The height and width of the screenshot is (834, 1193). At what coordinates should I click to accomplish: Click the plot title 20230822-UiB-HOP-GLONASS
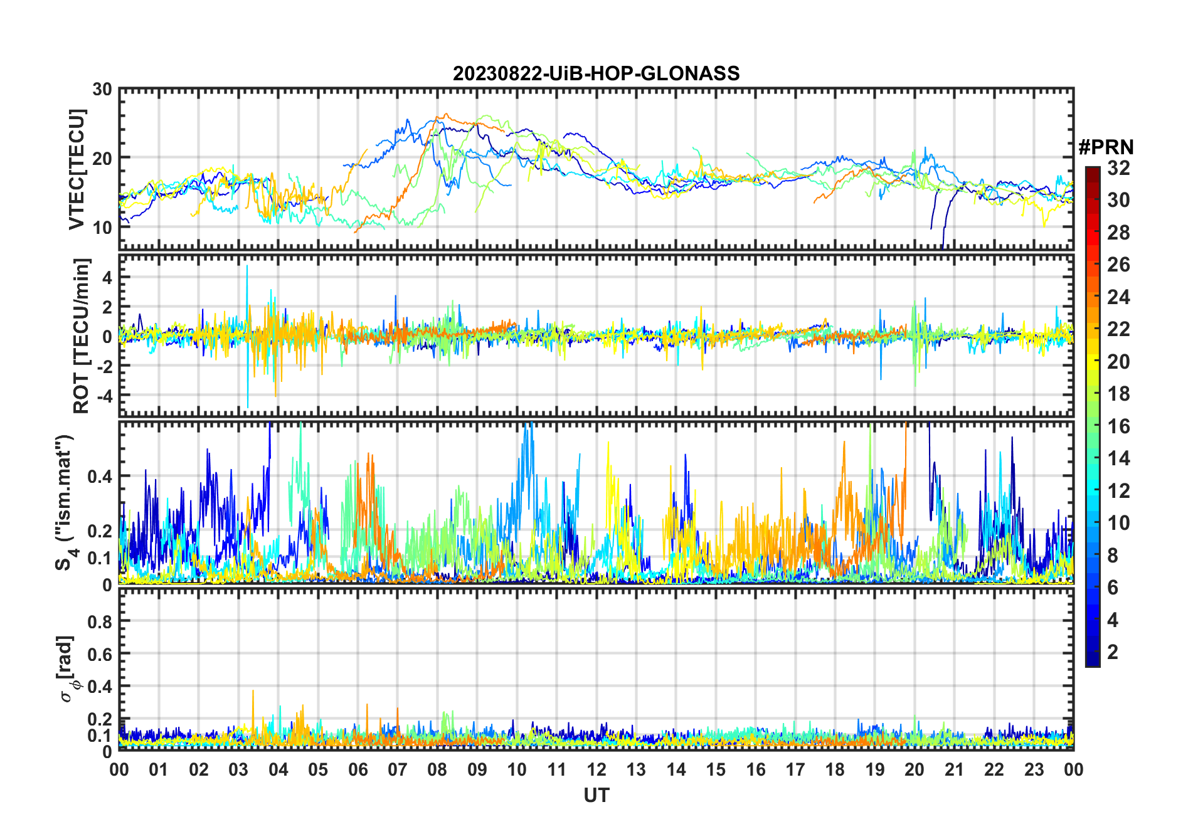(596, 73)
